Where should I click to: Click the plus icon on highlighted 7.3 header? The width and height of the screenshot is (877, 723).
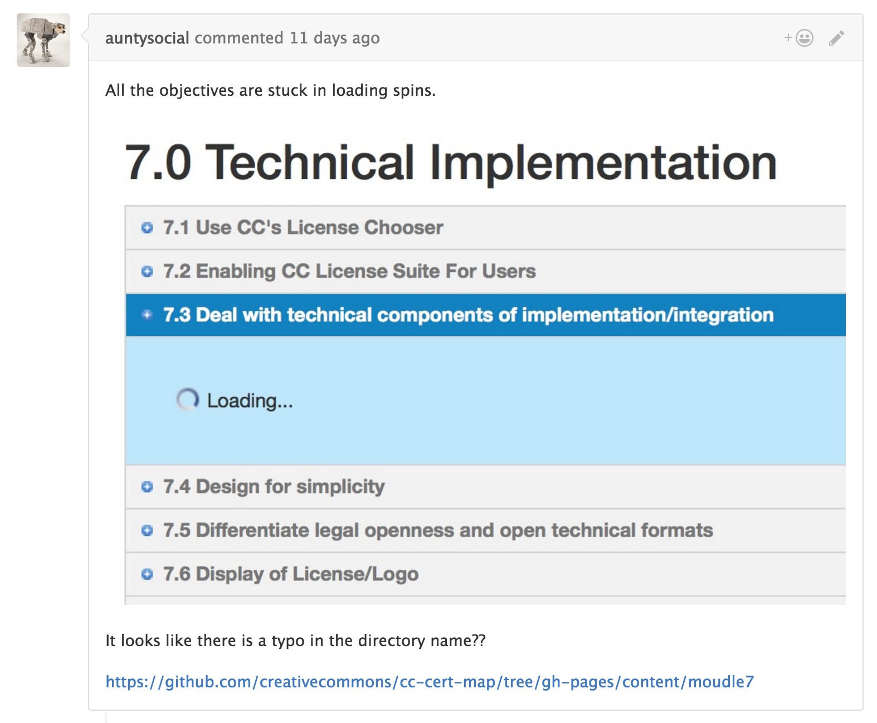pos(147,315)
